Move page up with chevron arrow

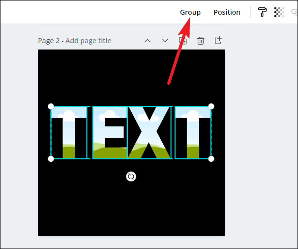[148, 41]
